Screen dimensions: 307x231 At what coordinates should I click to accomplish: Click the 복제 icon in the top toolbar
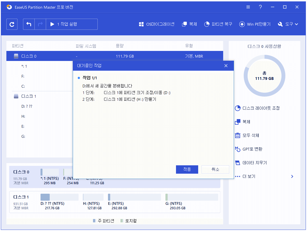click(184, 24)
